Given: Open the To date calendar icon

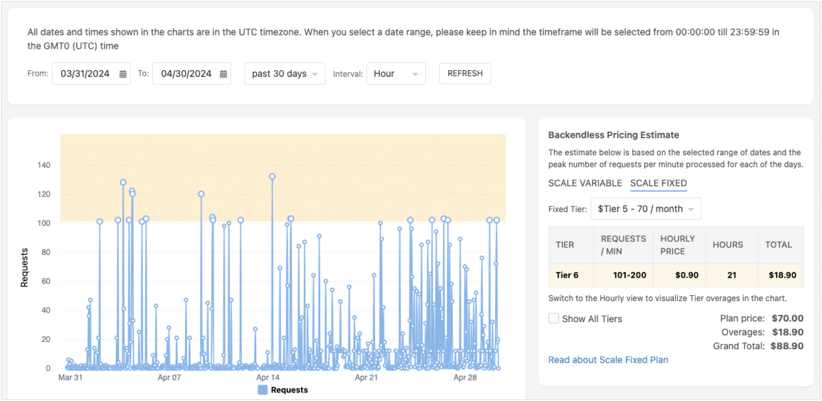Looking at the screenshot, I should pyautogui.click(x=223, y=74).
